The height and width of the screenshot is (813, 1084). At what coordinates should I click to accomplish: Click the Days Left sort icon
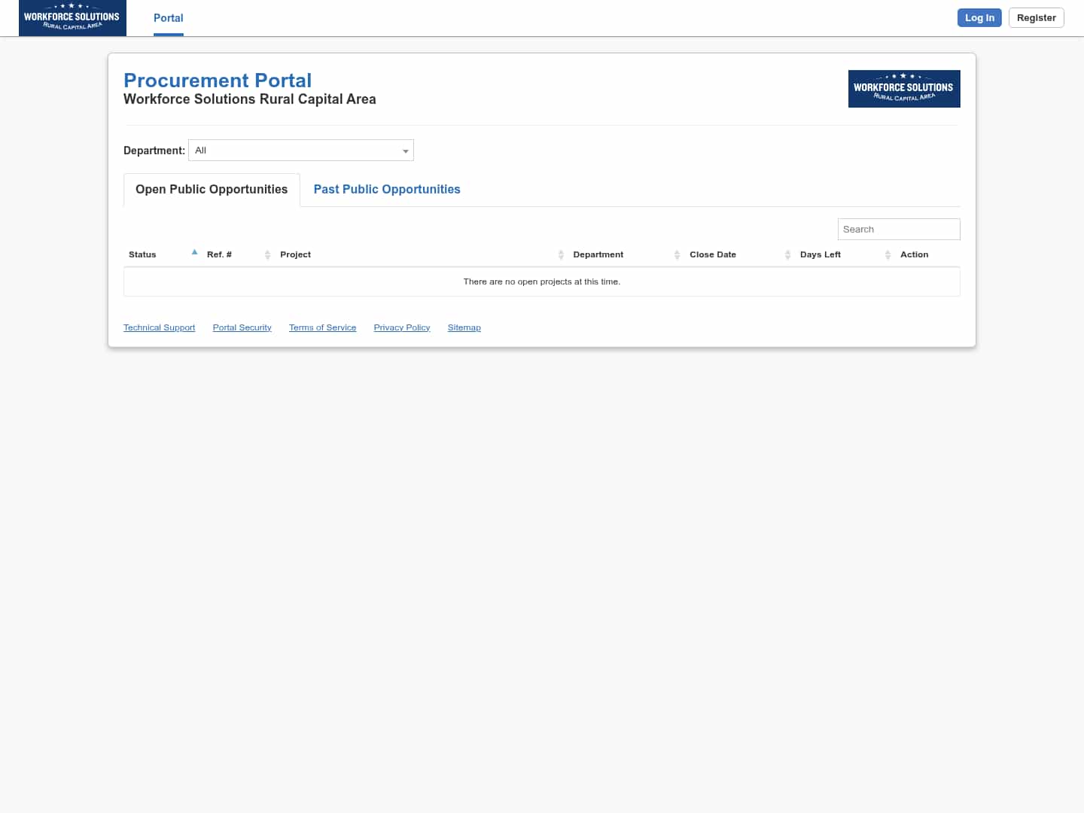click(888, 254)
